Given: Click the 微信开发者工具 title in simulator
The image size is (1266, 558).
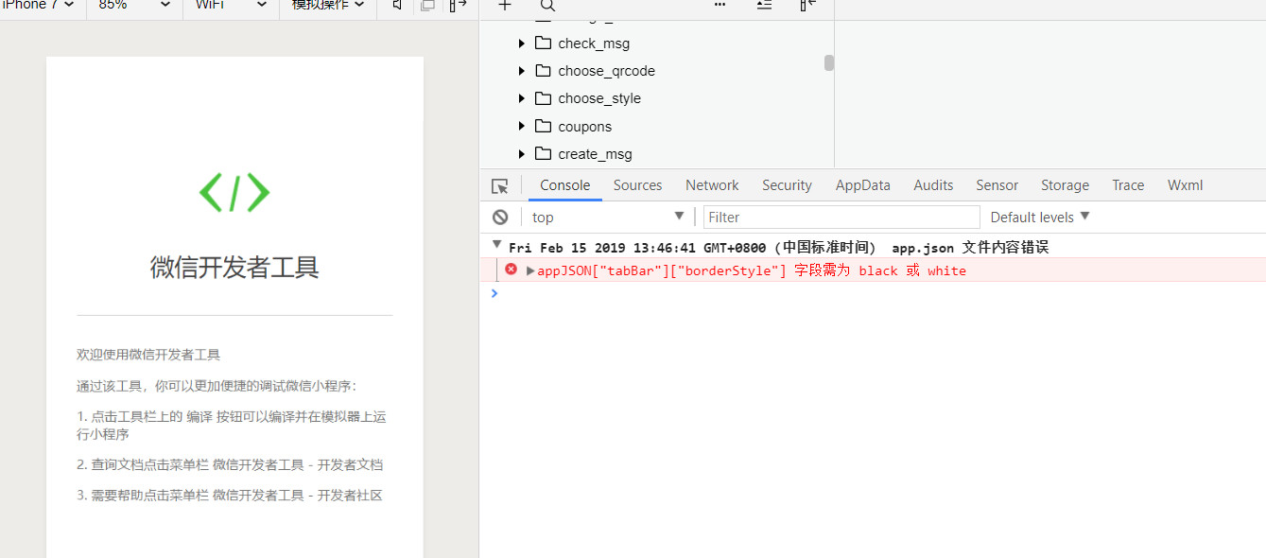Looking at the screenshot, I should [234, 268].
